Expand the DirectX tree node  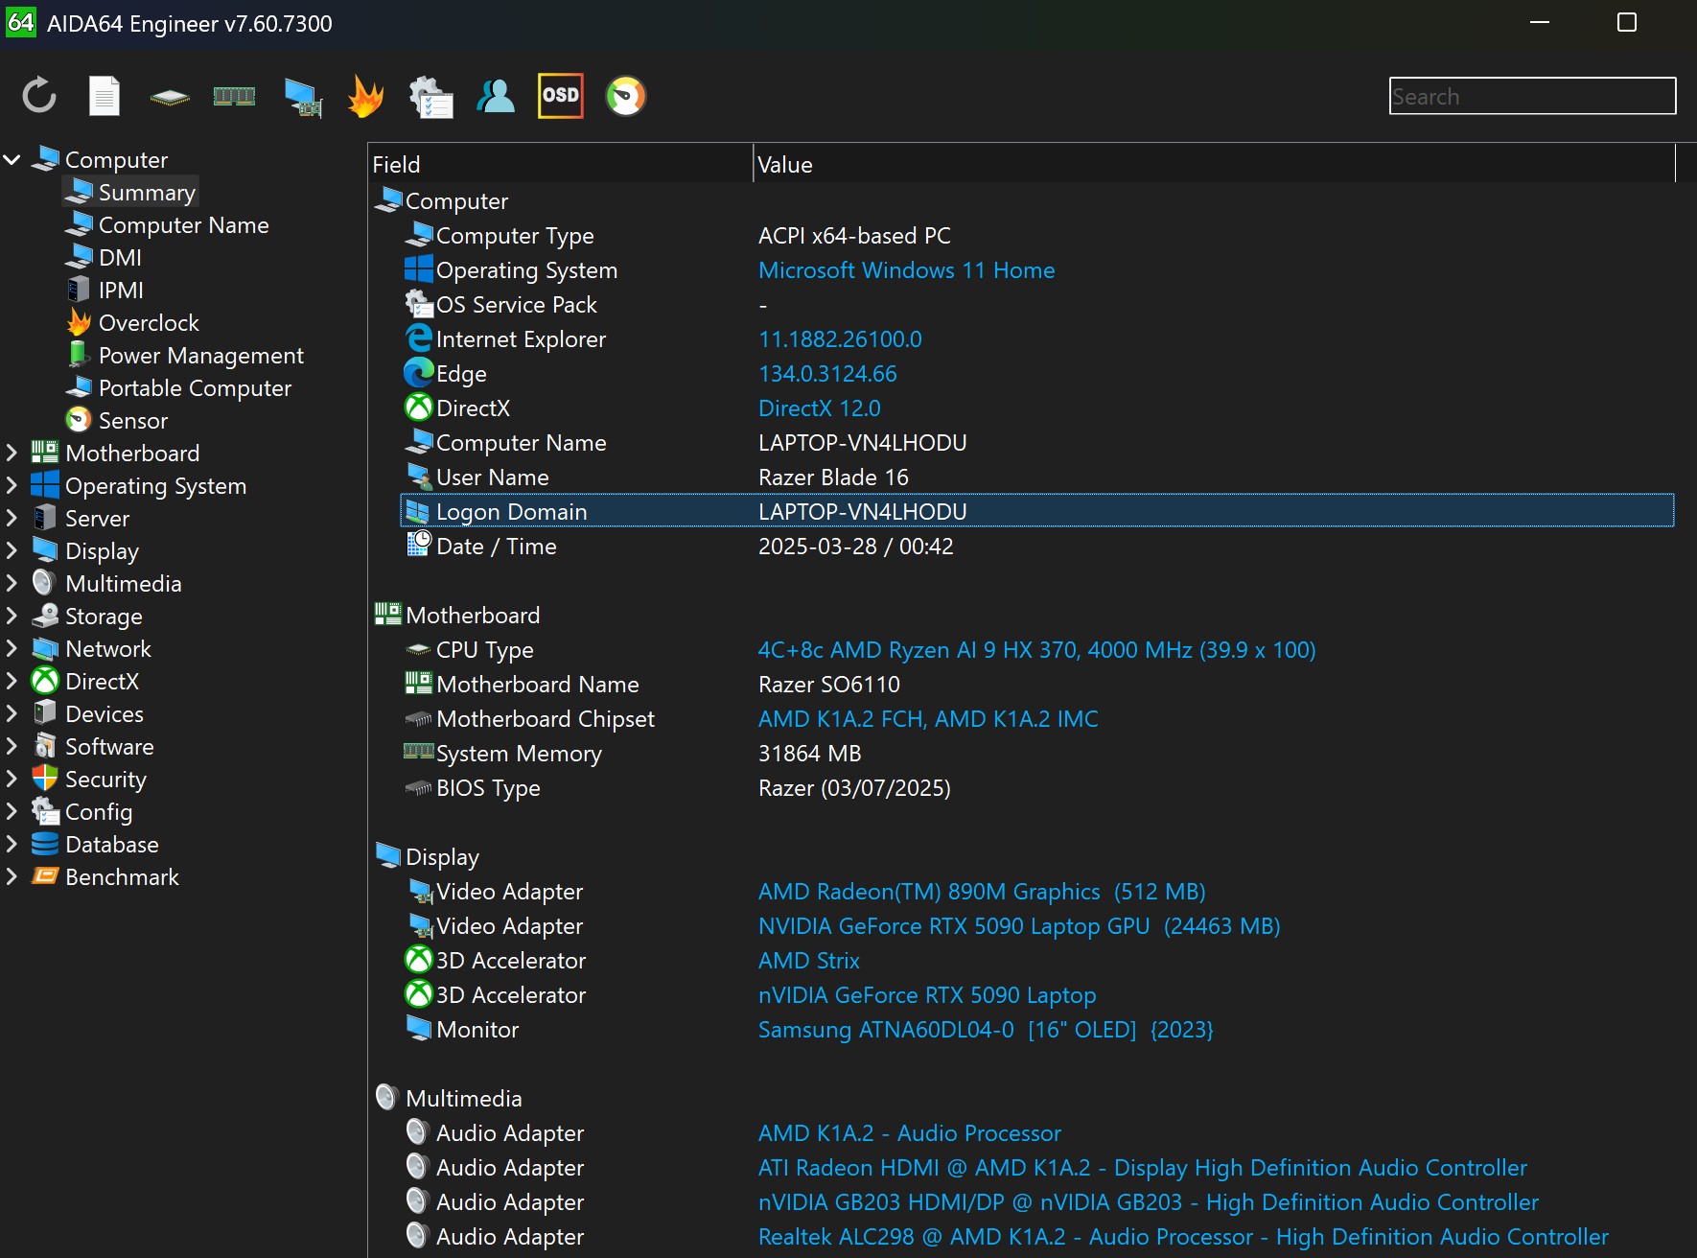pyautogui.click(x=12, y=682)
